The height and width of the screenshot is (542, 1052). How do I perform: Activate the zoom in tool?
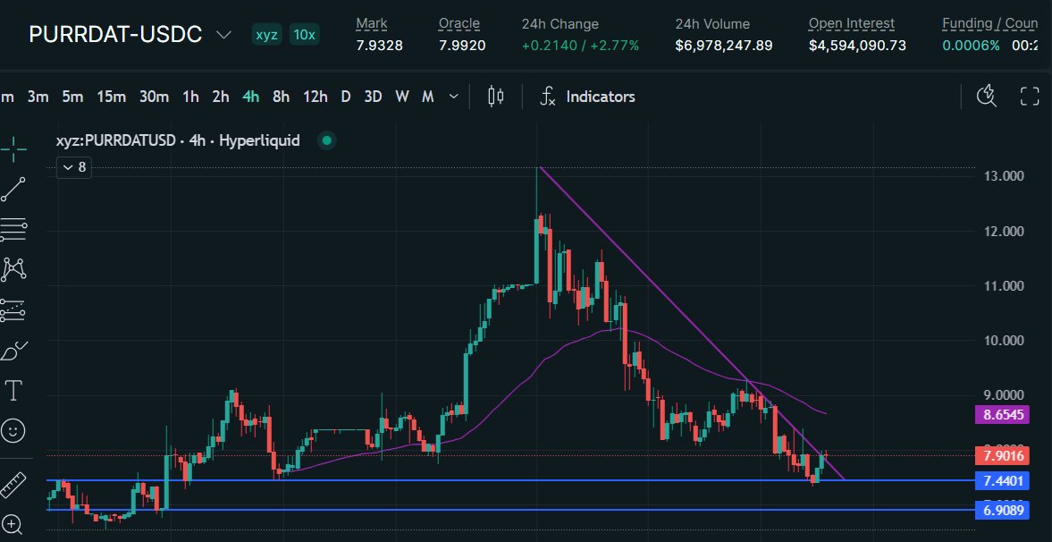[x=13, y=524]
